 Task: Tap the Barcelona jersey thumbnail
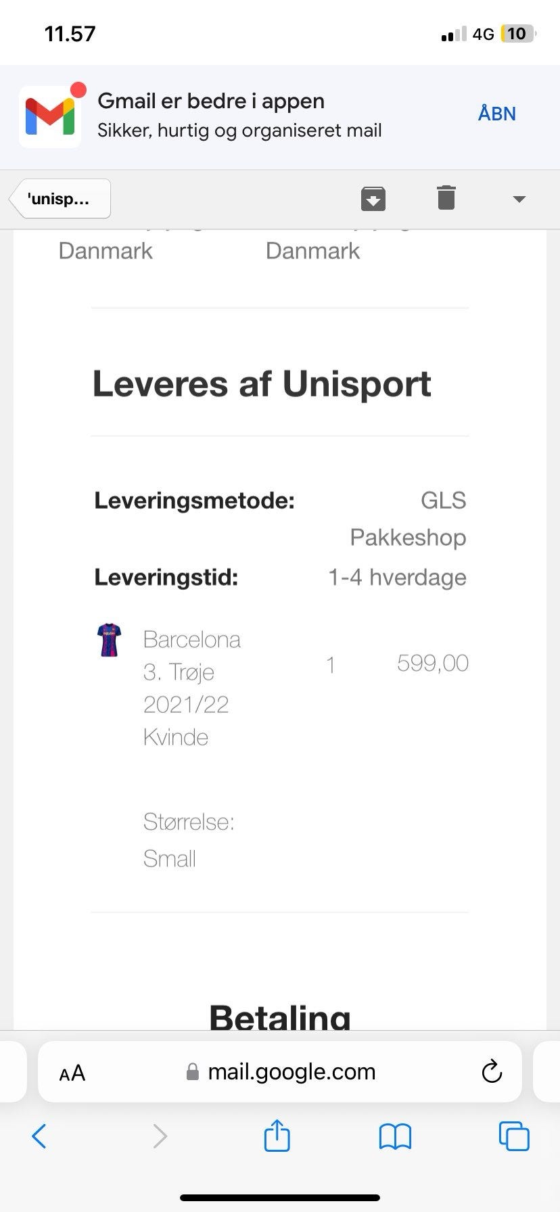109,640
